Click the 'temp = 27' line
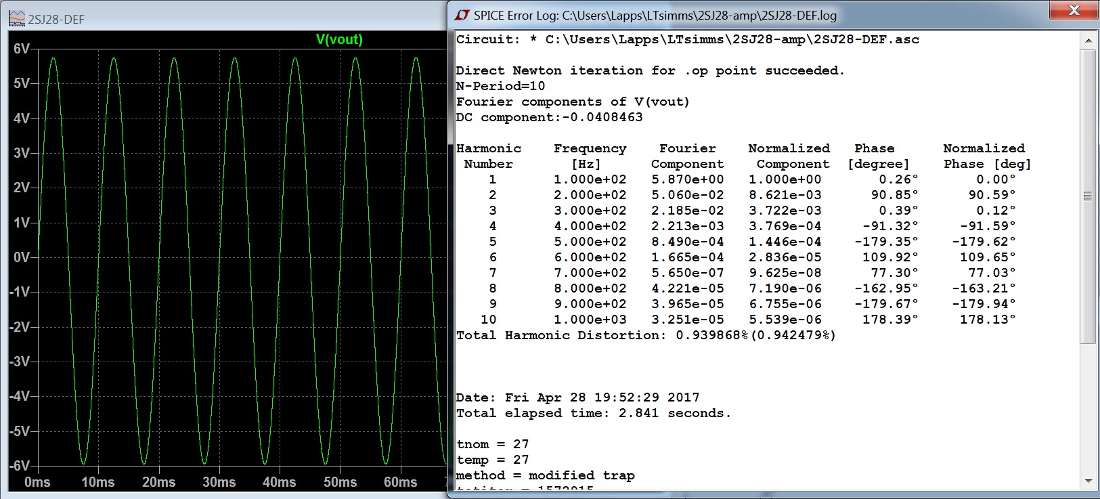This screenshot has width=1100, height=499. 493,460
